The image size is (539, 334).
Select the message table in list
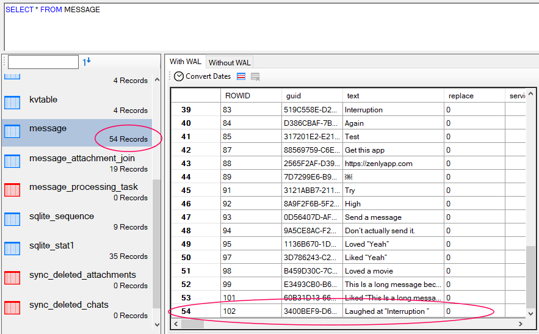48,129
